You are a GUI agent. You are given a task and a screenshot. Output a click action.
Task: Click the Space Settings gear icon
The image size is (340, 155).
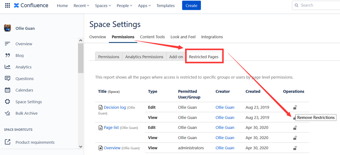[7, 102]
